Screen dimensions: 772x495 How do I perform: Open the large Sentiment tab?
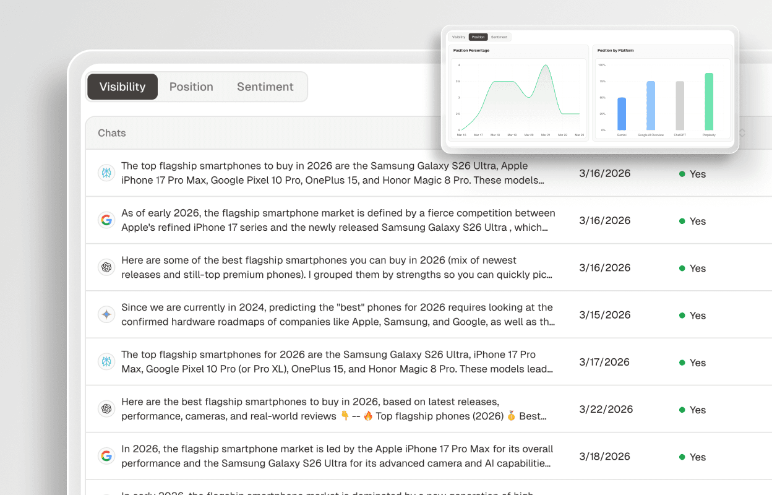pyautogui.click(x=265, y=87)
